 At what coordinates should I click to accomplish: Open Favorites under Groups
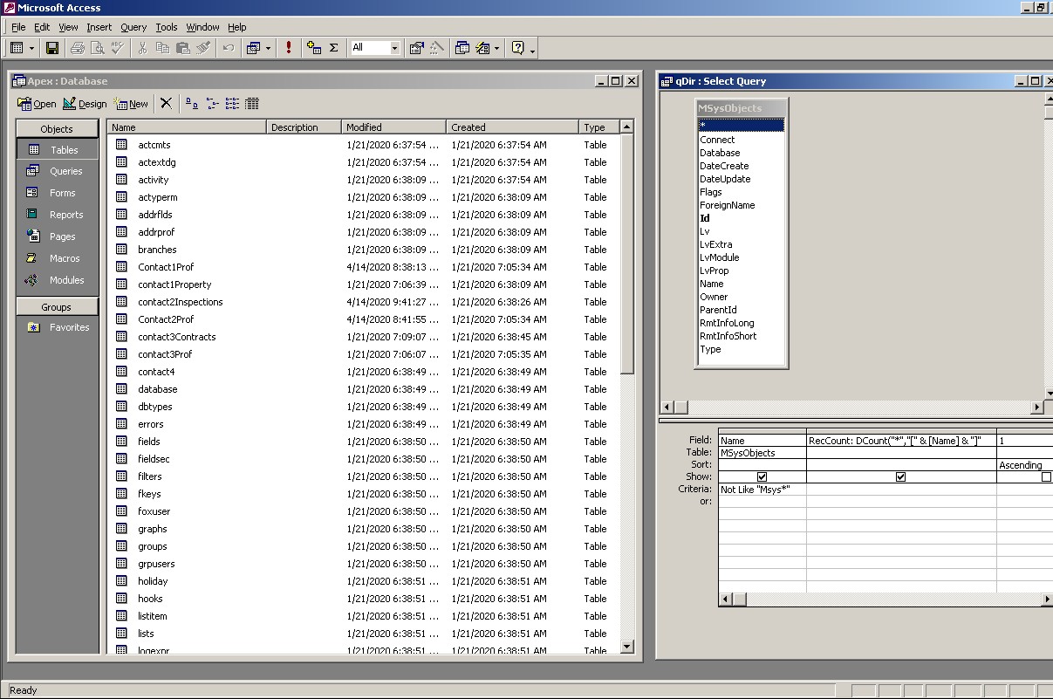(57, 327)
